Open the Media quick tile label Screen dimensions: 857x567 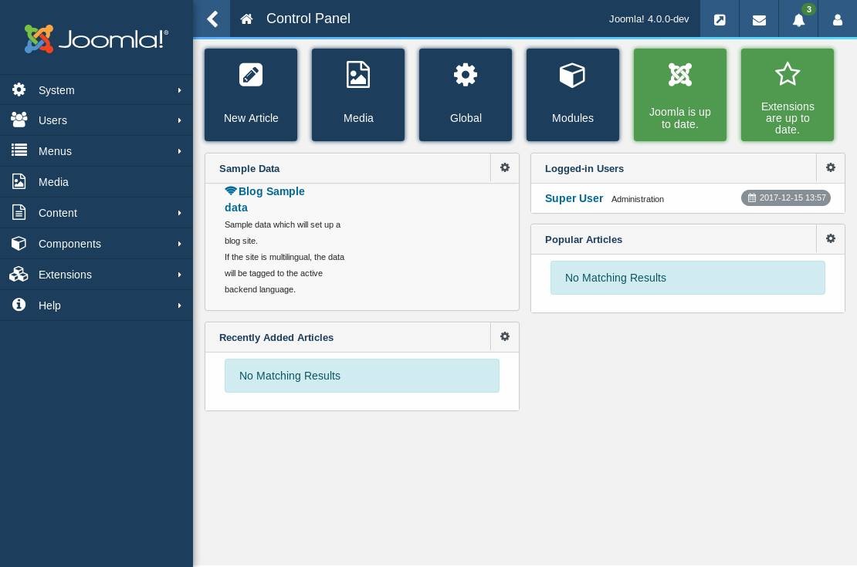358,118
